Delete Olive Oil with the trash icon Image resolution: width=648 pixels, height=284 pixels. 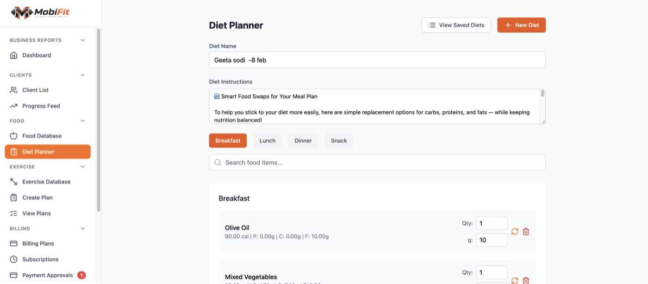(526, 232)
